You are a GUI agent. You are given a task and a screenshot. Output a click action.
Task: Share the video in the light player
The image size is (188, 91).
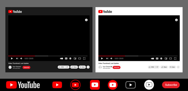(164, 67)
